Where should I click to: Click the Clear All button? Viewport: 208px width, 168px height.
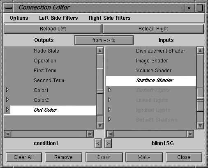[x=24, y=157]
